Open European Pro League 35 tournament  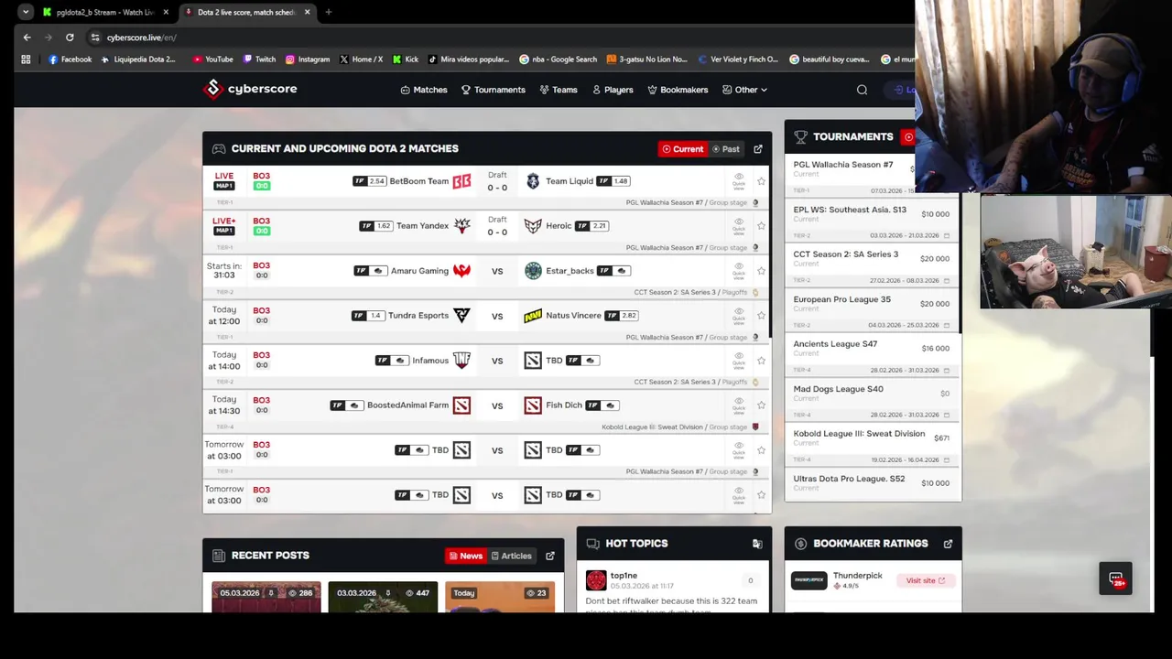(x=841, y=299)
